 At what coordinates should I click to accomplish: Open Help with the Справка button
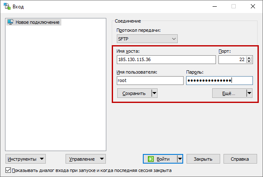pyautogui.click(x=240, y=159)
